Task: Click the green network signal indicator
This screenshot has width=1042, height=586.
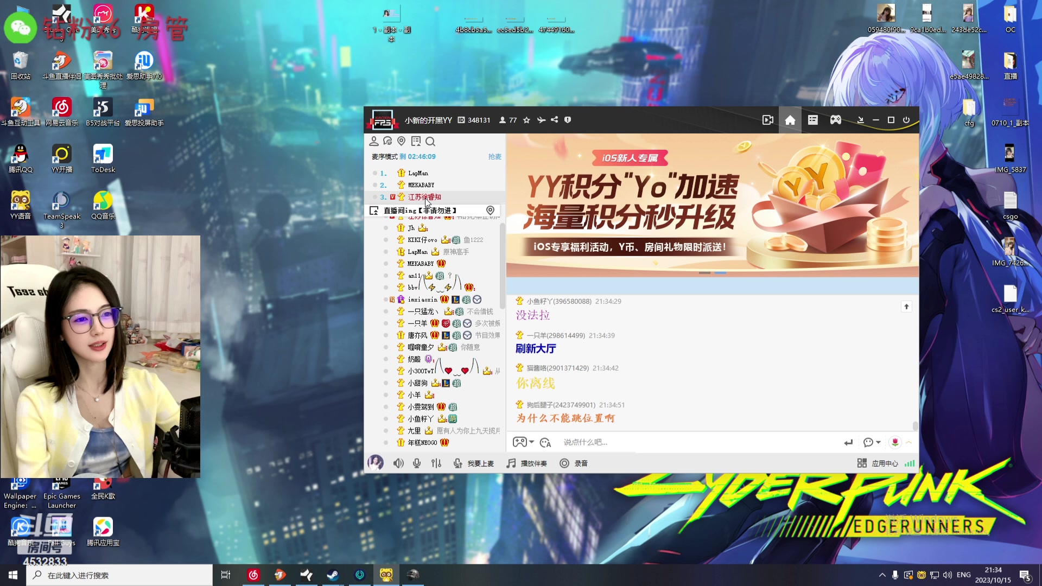Action: [x=910, y=463]
